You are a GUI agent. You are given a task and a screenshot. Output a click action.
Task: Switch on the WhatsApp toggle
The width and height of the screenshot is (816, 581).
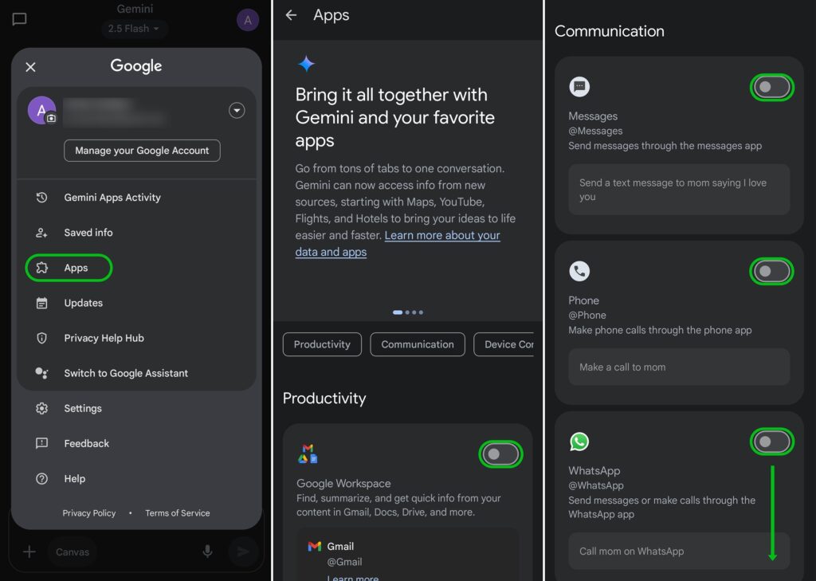point(771,442)
